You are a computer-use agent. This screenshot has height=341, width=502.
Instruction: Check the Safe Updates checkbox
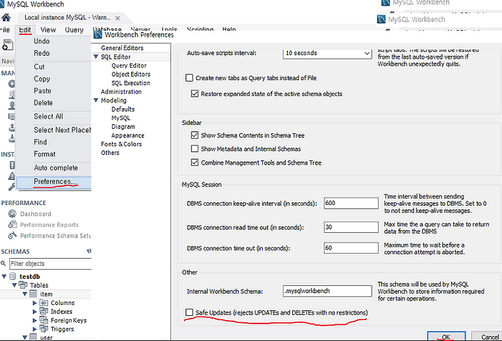click(189, 312)
